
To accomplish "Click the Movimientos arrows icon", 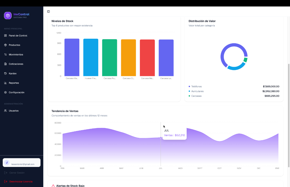I will pyautogui.click(x=5, y=55).
